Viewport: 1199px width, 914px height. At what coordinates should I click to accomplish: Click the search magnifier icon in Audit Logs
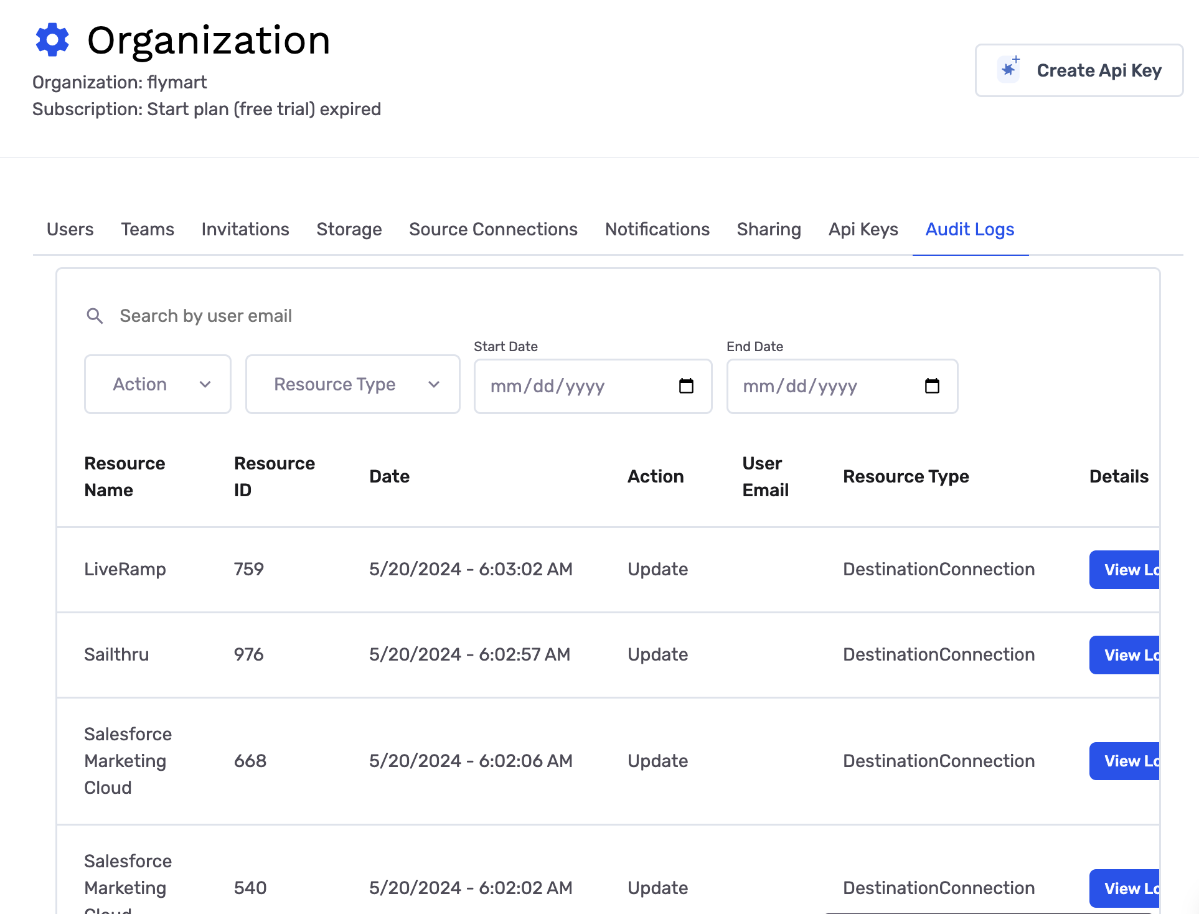(x=95, y=315)
